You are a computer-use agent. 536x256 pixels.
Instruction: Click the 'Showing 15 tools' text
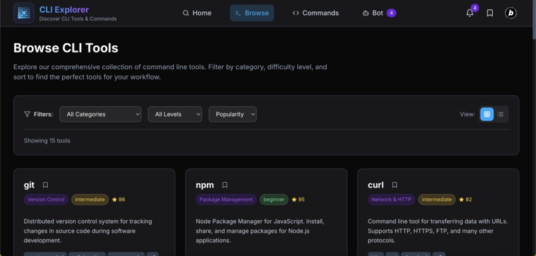(x=47, y=140)
